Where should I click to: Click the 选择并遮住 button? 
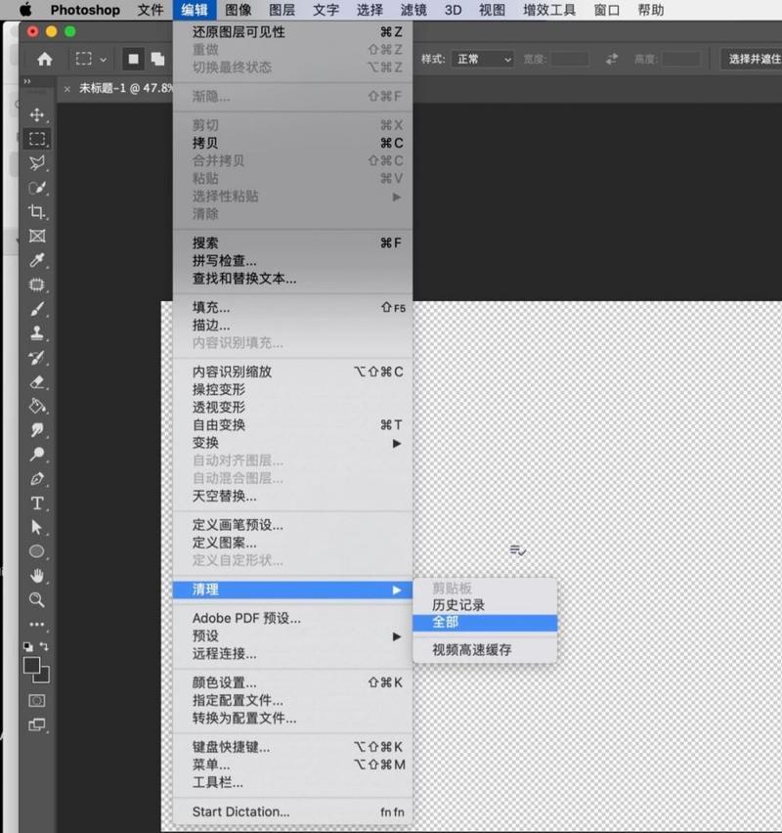[x=753, y=59]
